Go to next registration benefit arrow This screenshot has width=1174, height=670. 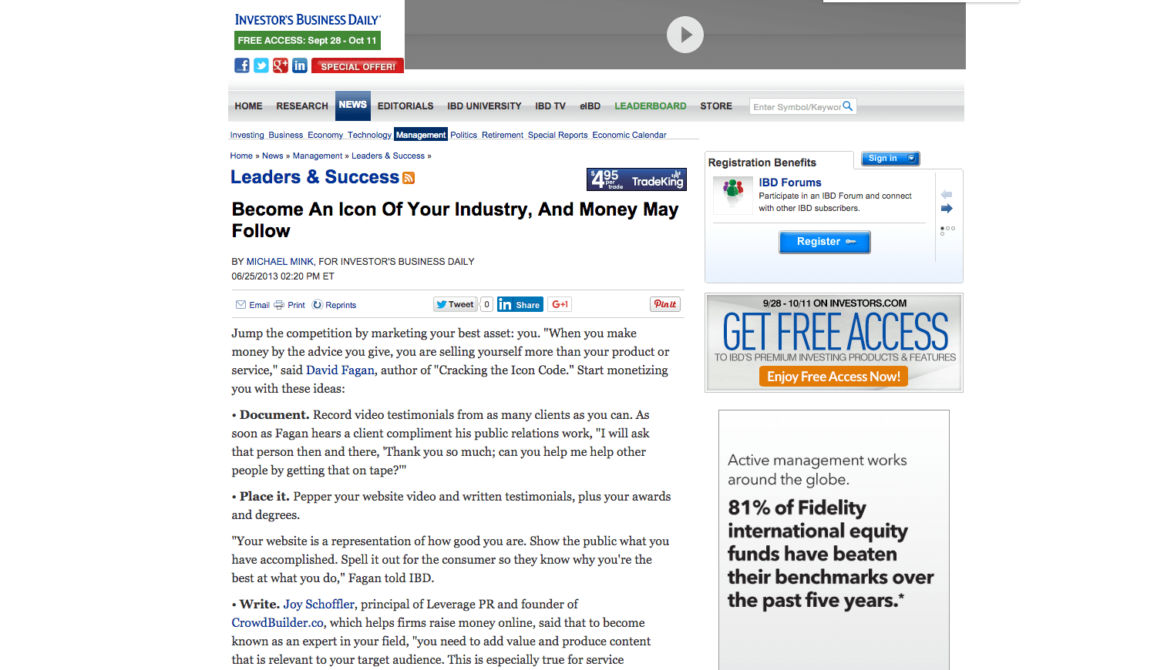[947, 209]
